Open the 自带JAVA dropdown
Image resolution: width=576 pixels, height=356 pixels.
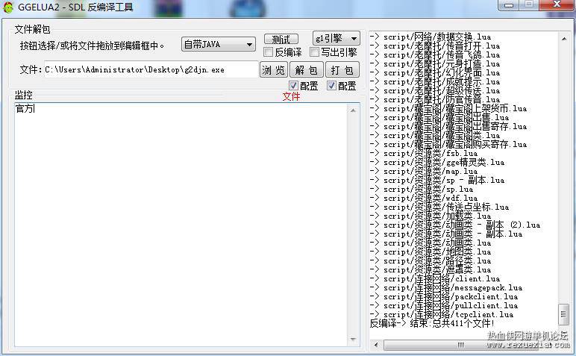[x=219, y=45]
